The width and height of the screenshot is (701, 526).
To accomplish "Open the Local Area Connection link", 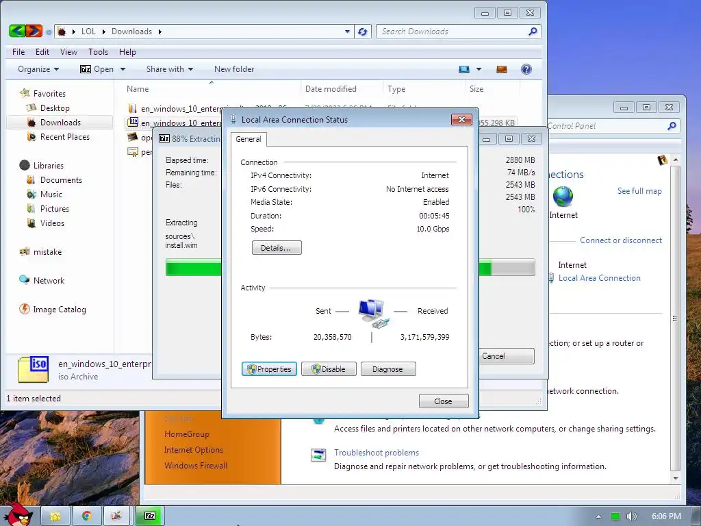I will coord(599,278).
